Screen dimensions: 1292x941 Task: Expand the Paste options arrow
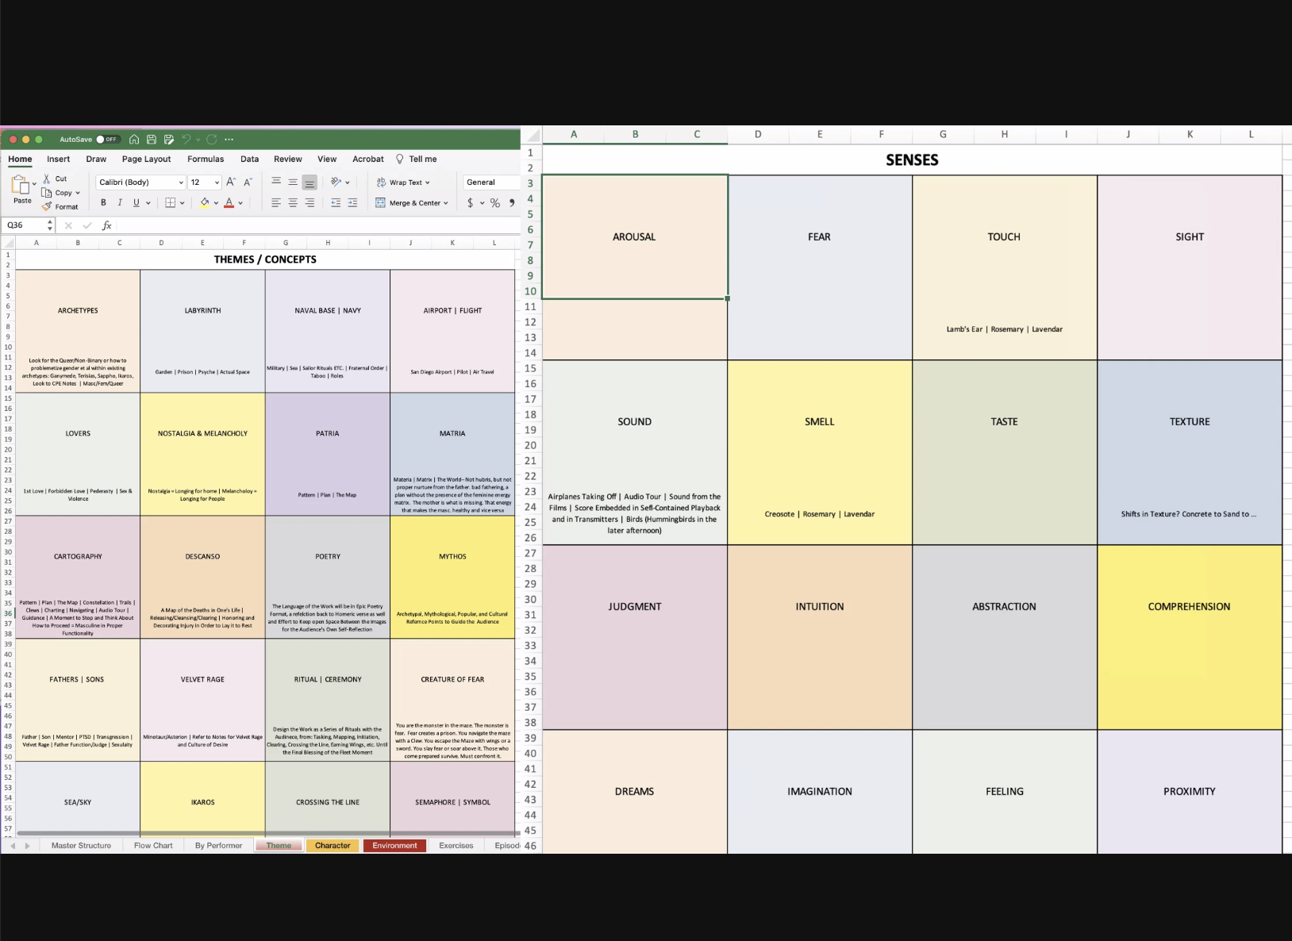tap(34, 184)
